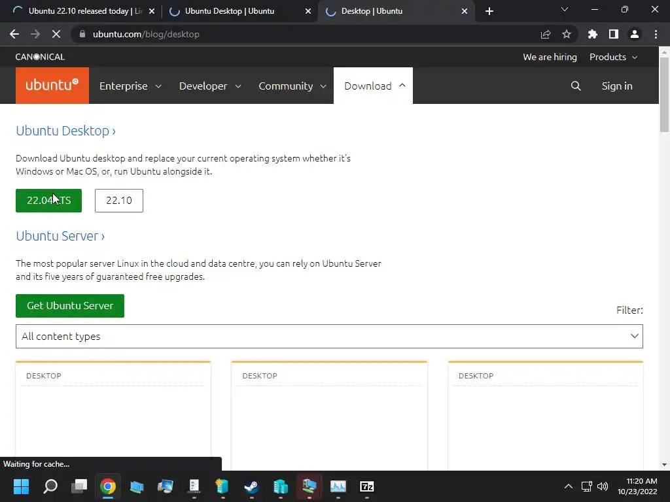Go back to the previous page
This screenshot has height=502, width=670.
click(x=14, y=34)
